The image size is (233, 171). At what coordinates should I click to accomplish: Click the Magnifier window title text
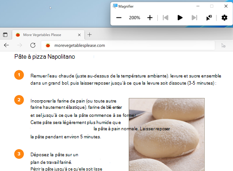click(x=126, y=6)
